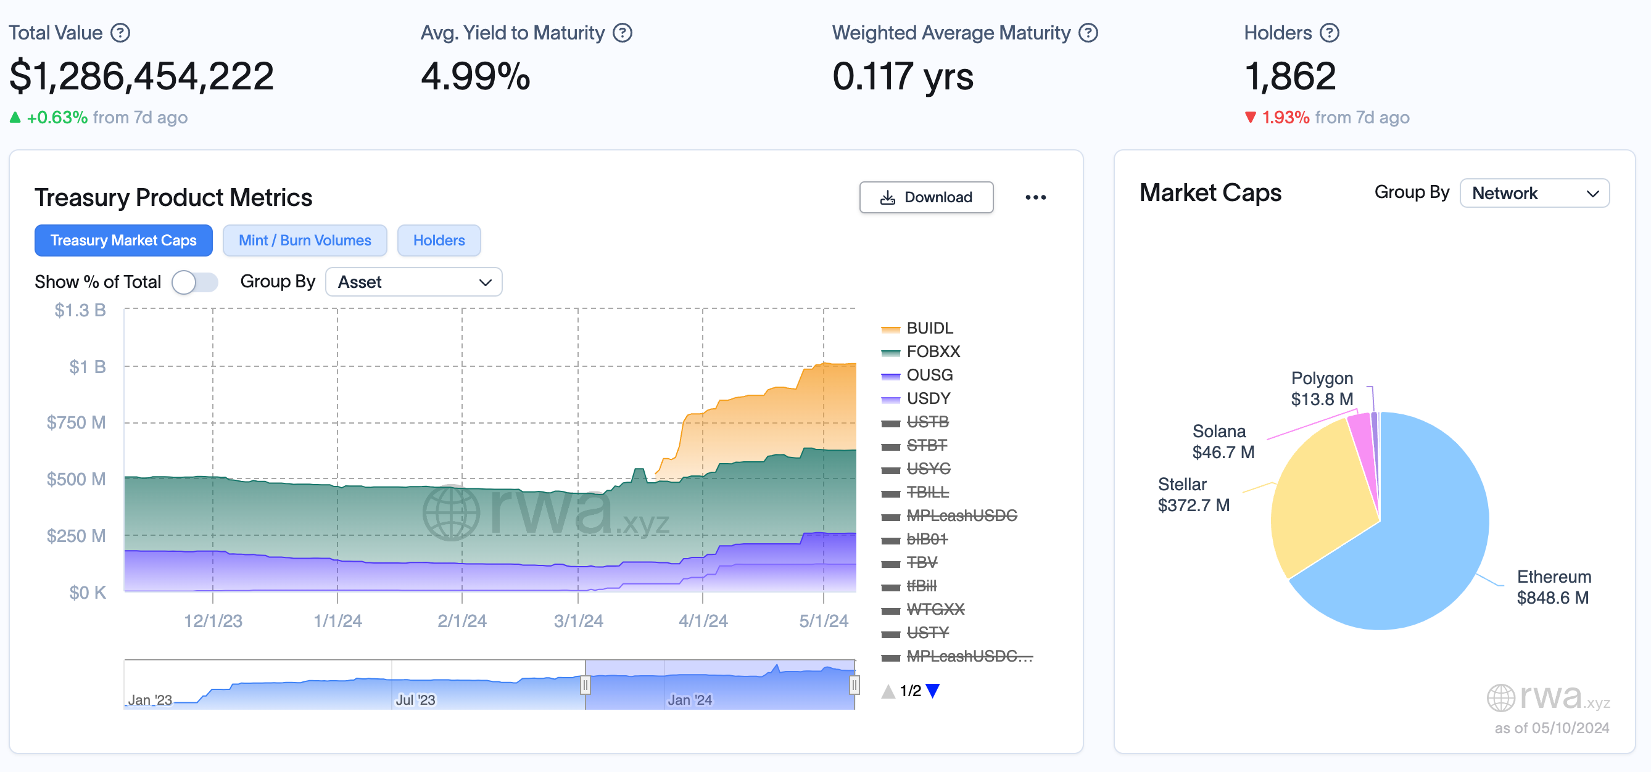Switch to Holders tab

(x=439, y=240)
